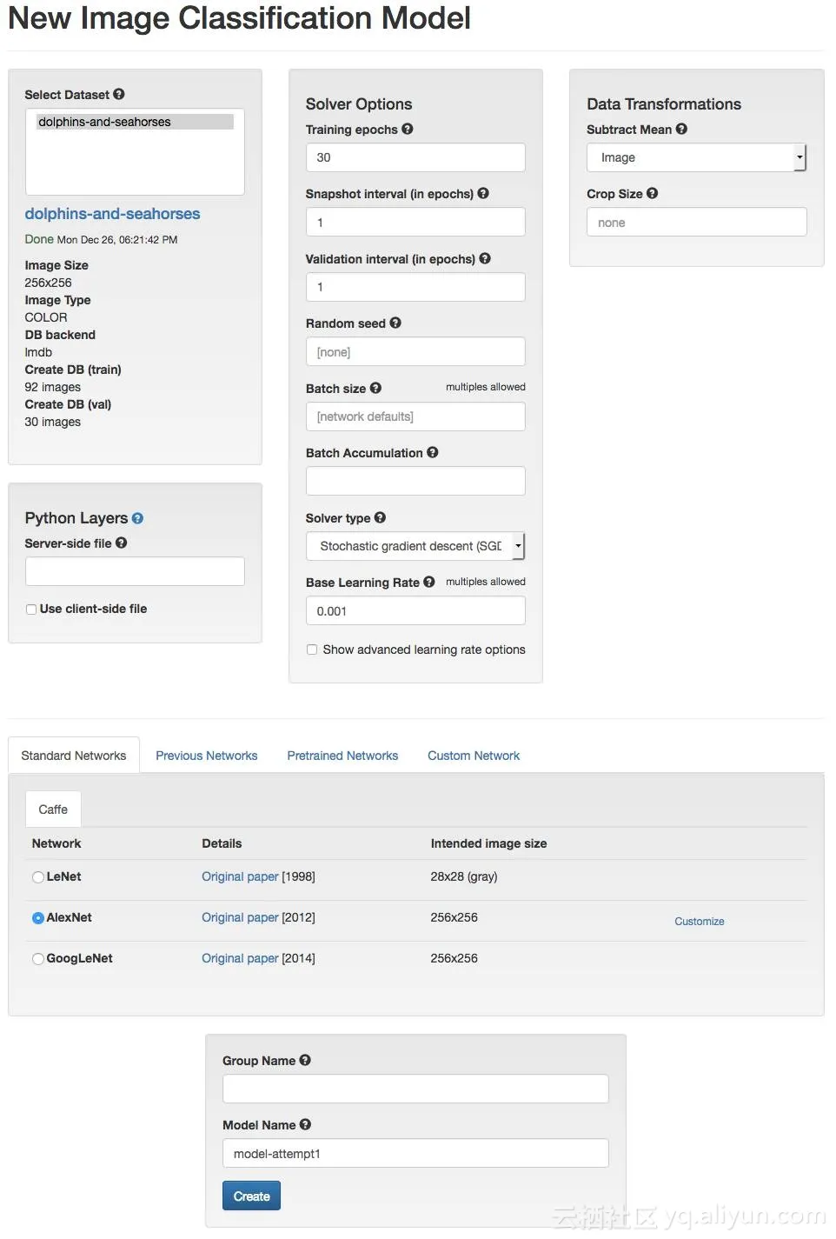Enable the Use client-side file checkbox
The height and width of the screenshot is (1239, 836).
(x=31, y=610)
